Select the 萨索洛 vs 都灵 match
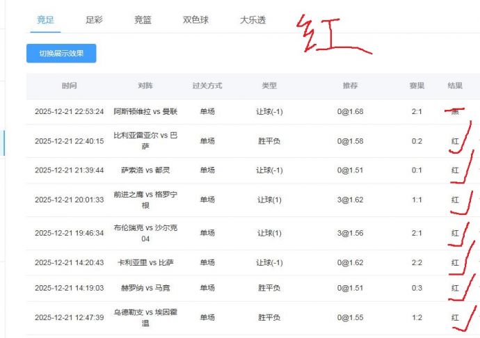 coord(145,170)
